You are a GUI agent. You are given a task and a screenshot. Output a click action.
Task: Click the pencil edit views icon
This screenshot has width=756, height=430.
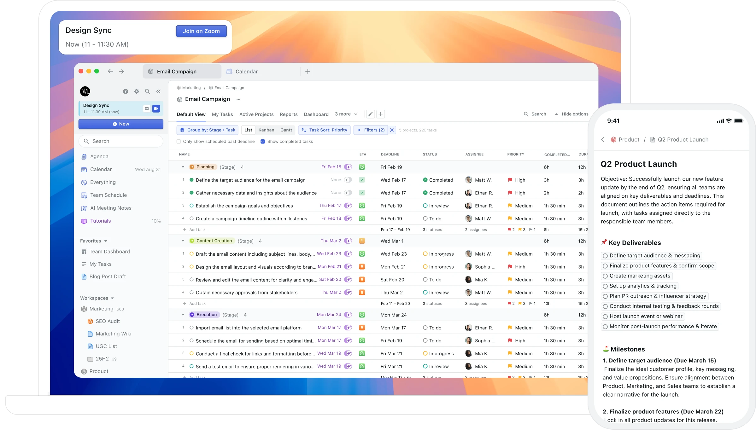click(x=371, y=114)
